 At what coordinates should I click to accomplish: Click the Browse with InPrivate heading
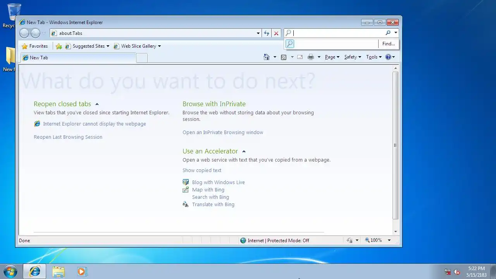click(214, 104)
